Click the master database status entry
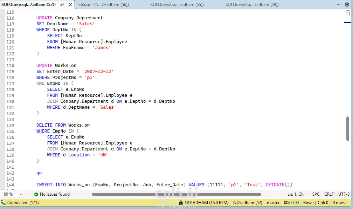This screenshot has width=353, height=209. 273,203
